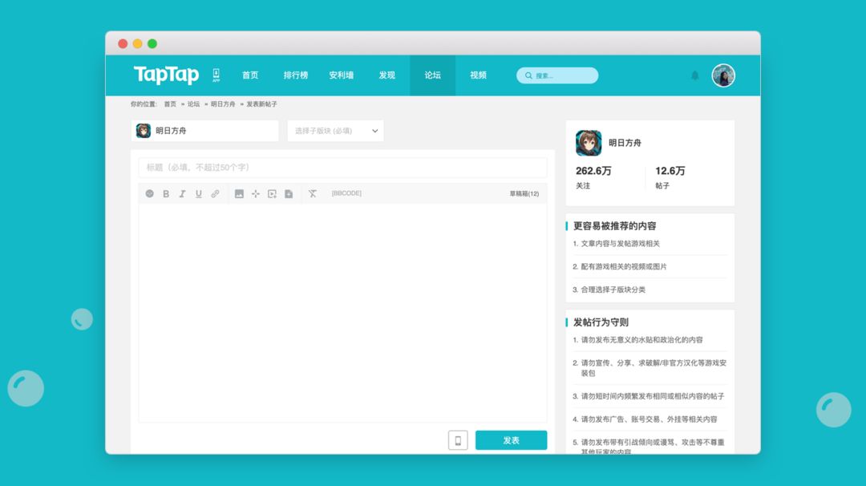Click the document-plus icon in the toolbar
Image resolution: width=866 pixels, height=486 pixels.
(289, 194)
